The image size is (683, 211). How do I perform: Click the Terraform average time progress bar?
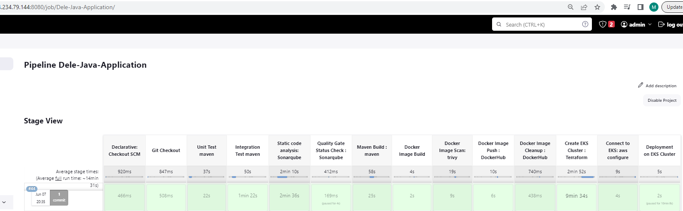576,177
